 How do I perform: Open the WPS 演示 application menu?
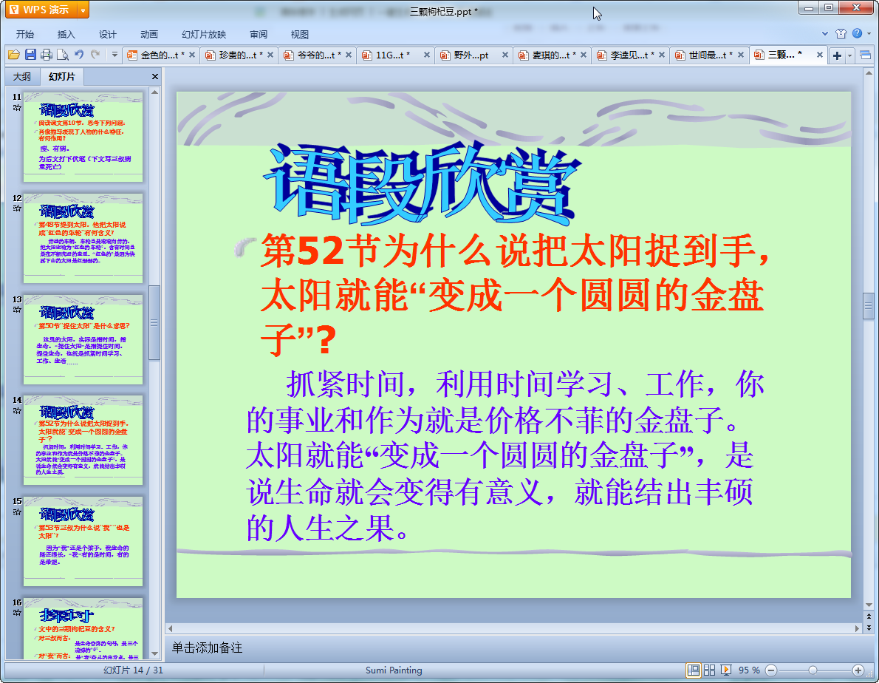(40, 10)
